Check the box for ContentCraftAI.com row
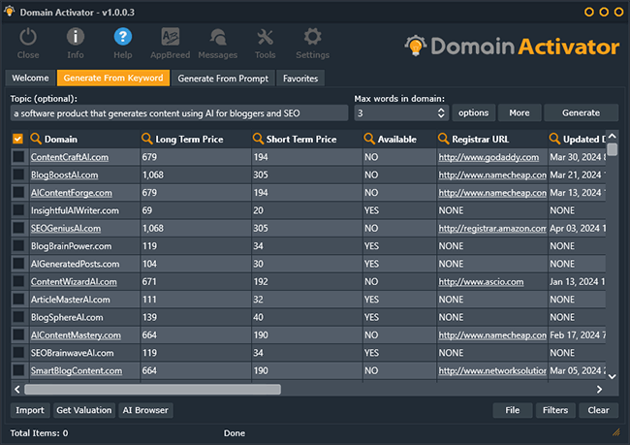This screenshot has width=630, height=445. point(17,157)
